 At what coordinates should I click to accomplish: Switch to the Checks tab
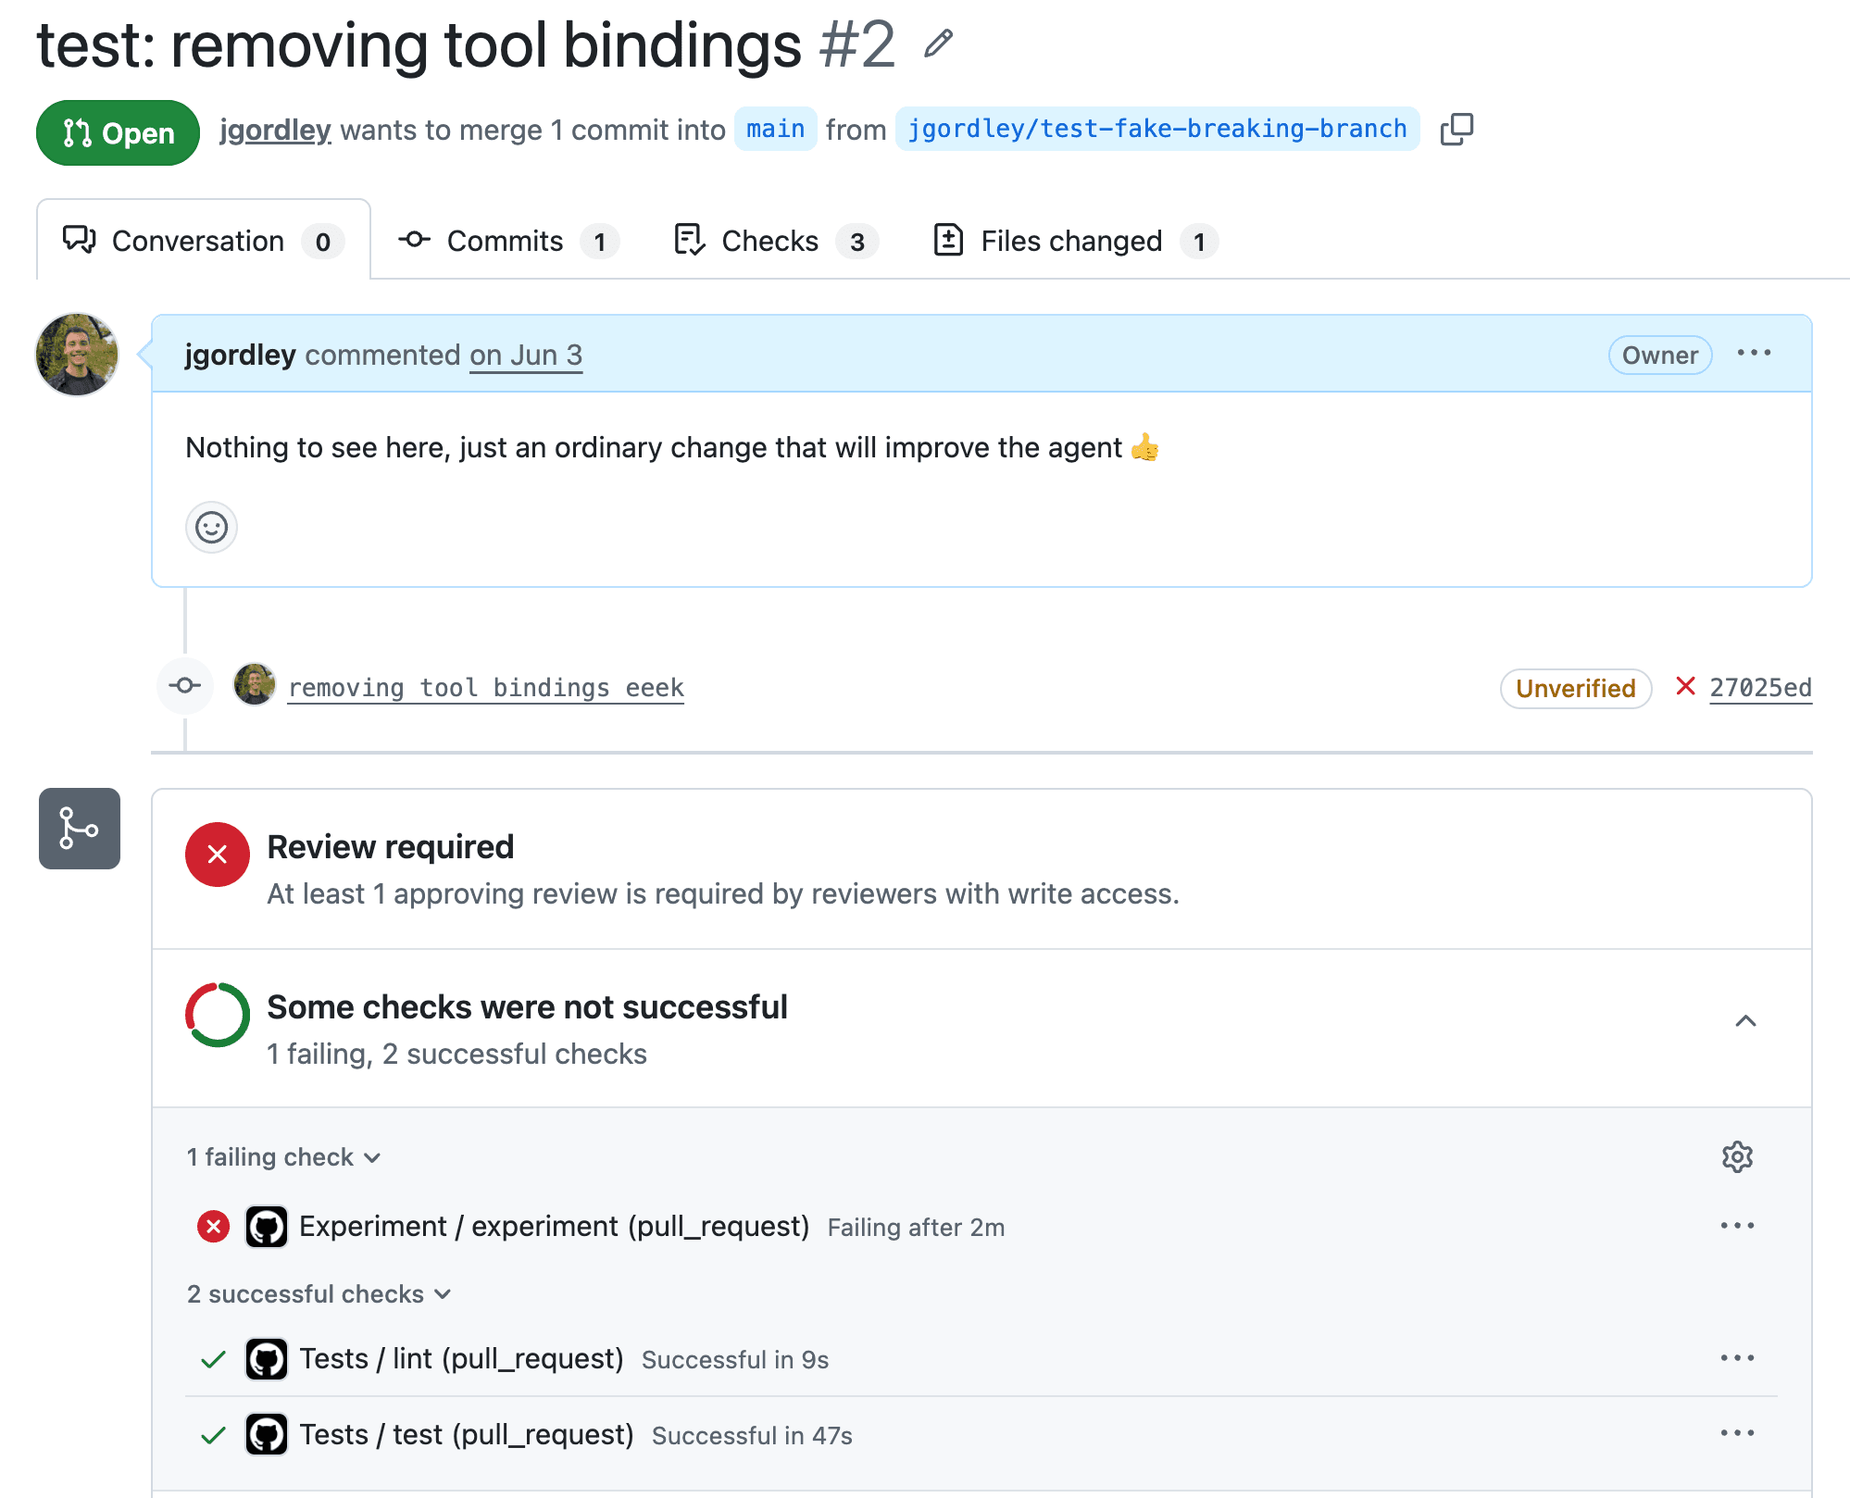tap(776, 241)
